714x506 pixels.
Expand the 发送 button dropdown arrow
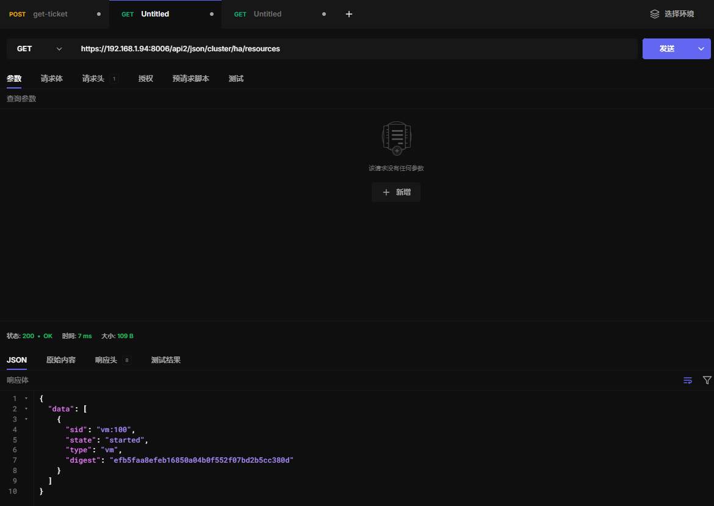(x=701, y=49)
